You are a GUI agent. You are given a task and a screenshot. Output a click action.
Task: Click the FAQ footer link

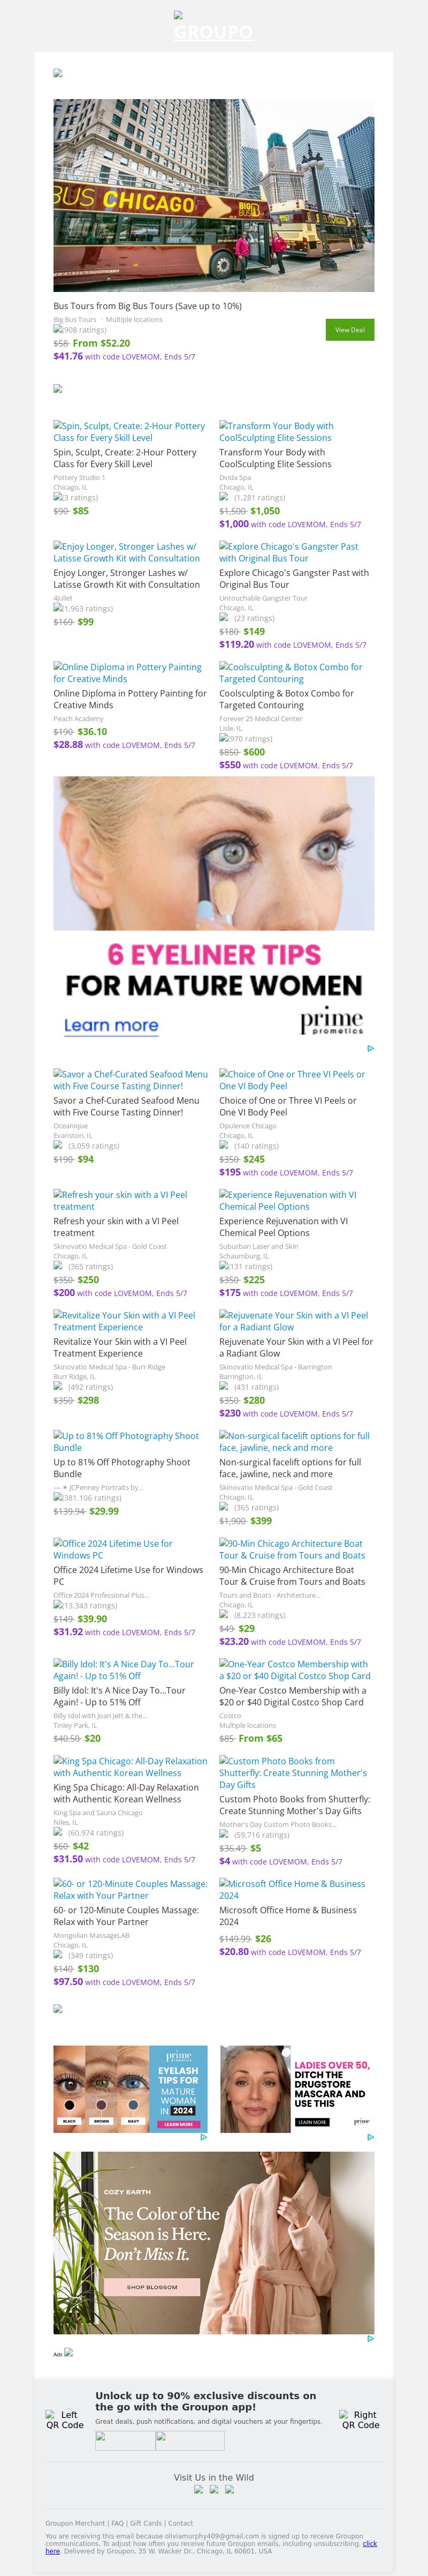[x=118, y=2523]
